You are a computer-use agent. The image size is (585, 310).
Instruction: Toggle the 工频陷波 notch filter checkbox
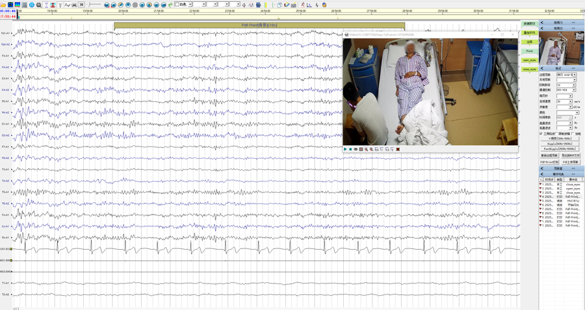(541, 134)
